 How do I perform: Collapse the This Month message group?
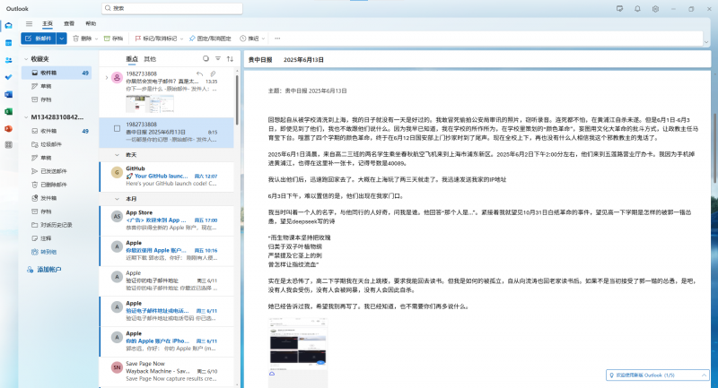click(x=117, y=199)
